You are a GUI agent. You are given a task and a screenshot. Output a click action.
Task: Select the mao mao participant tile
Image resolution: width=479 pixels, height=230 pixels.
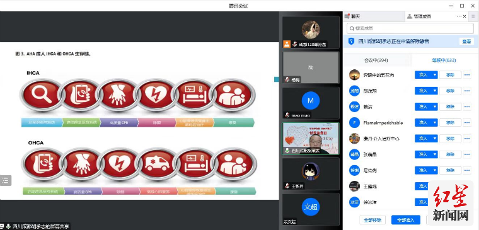point(311,103)
